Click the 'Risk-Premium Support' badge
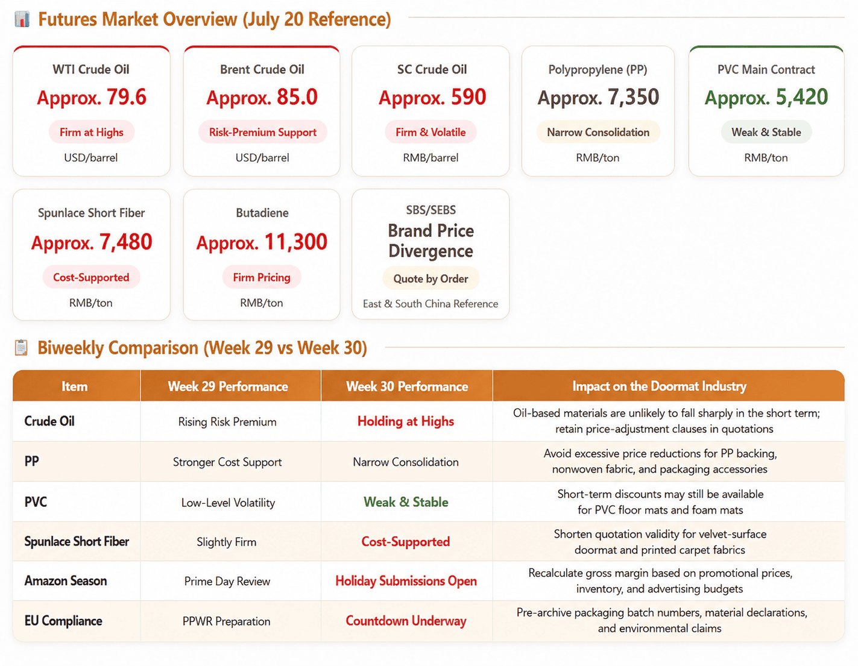The height and width of the screenshot is (666, 858). [263, 133]
